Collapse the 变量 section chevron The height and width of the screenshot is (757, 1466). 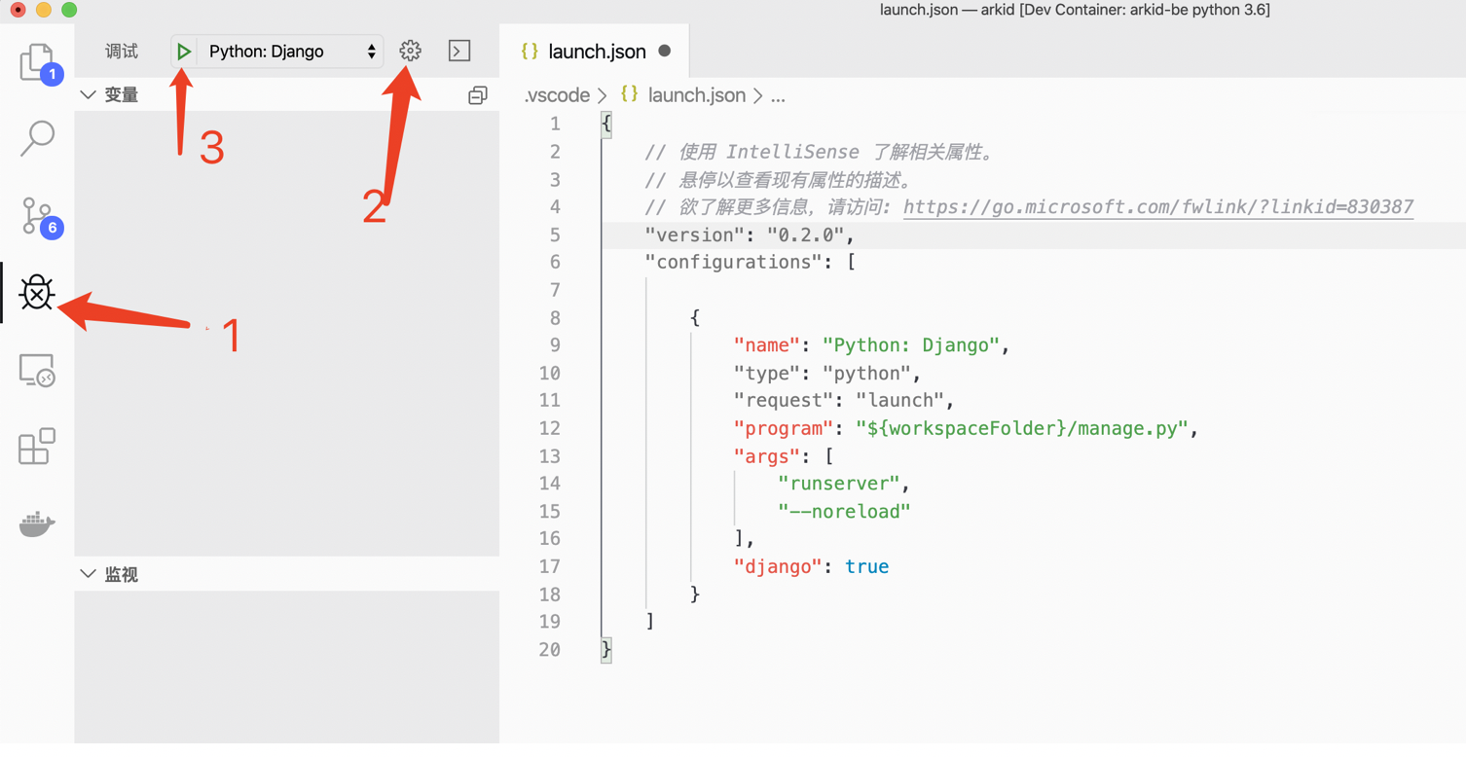[x=88, y=94]
